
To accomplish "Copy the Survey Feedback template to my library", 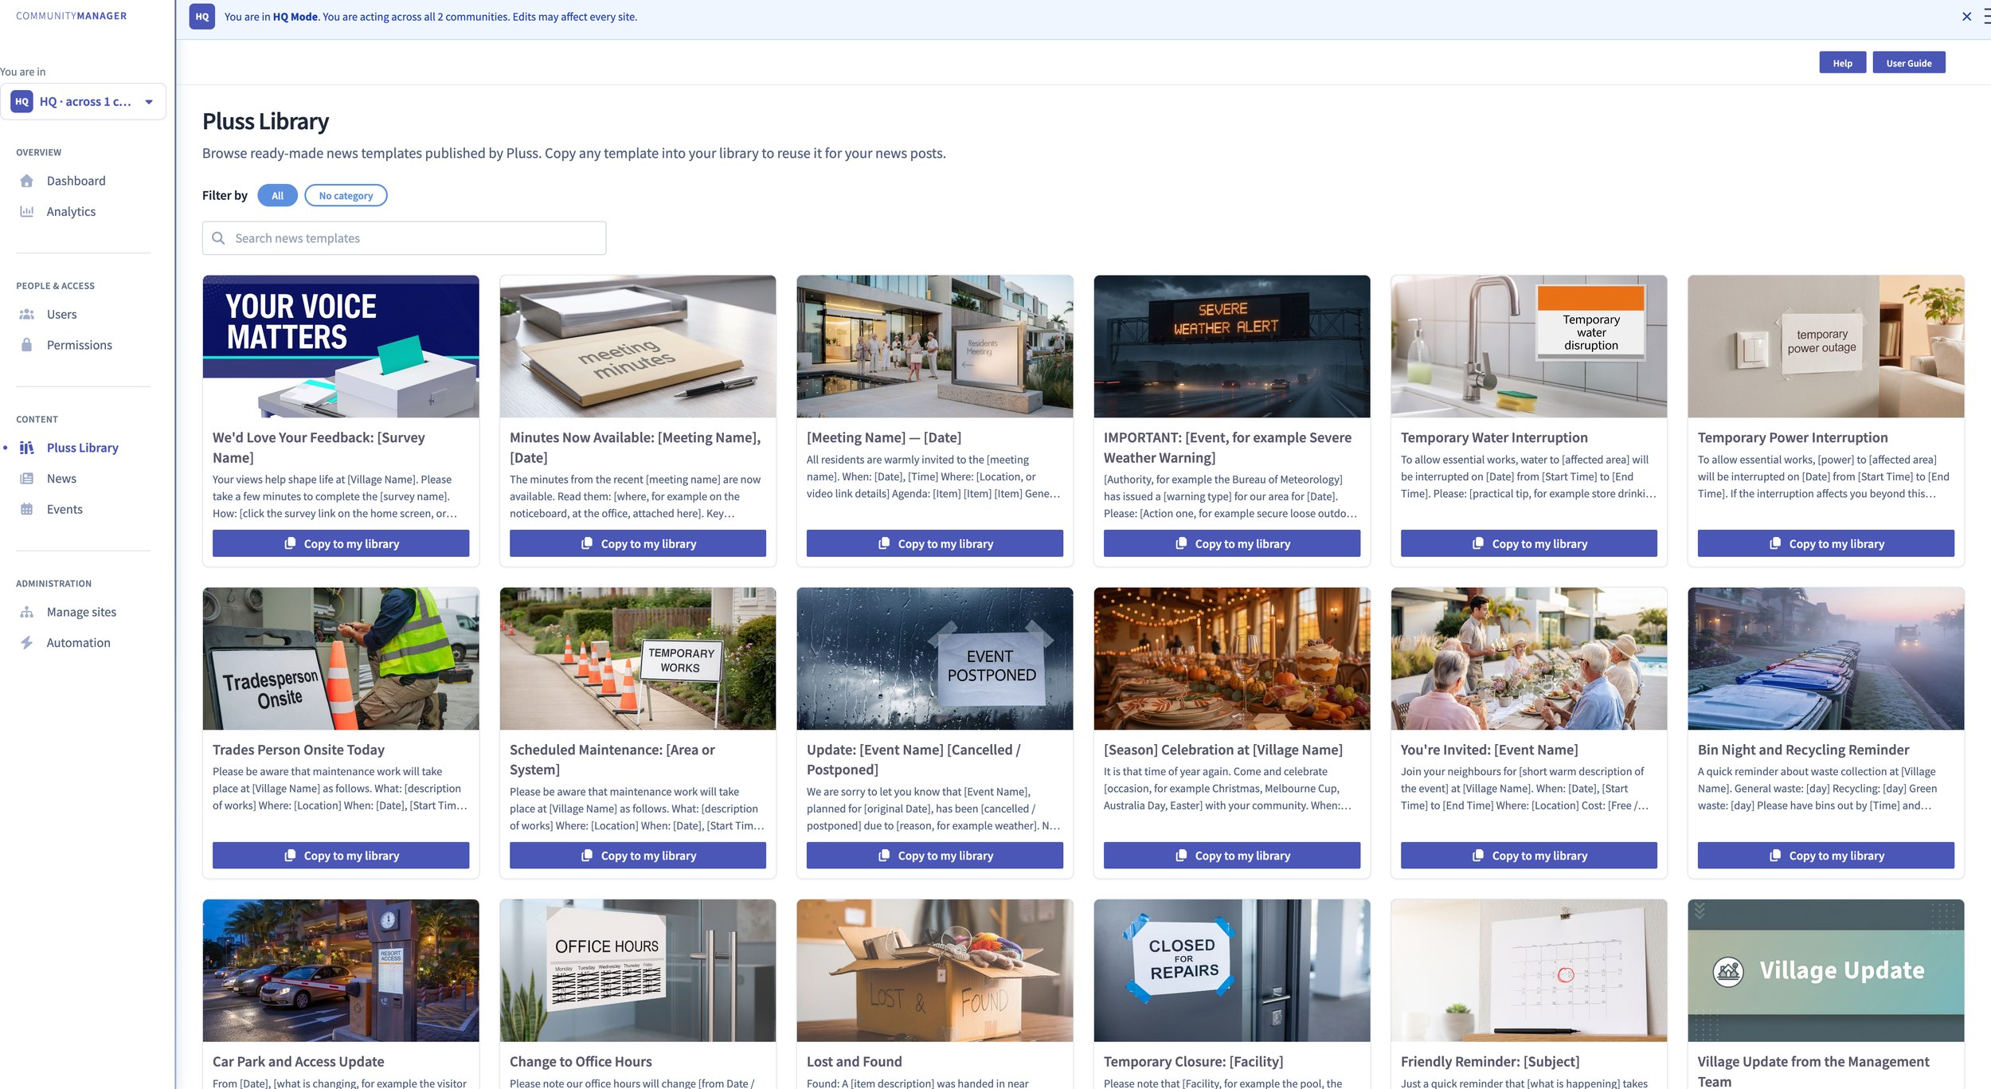I will 341,543.
